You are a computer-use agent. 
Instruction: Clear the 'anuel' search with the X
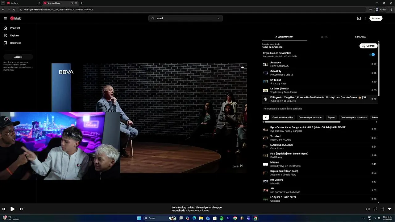pos(218,18)
